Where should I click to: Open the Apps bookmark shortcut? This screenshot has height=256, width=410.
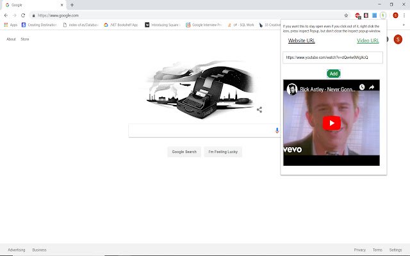10,25
